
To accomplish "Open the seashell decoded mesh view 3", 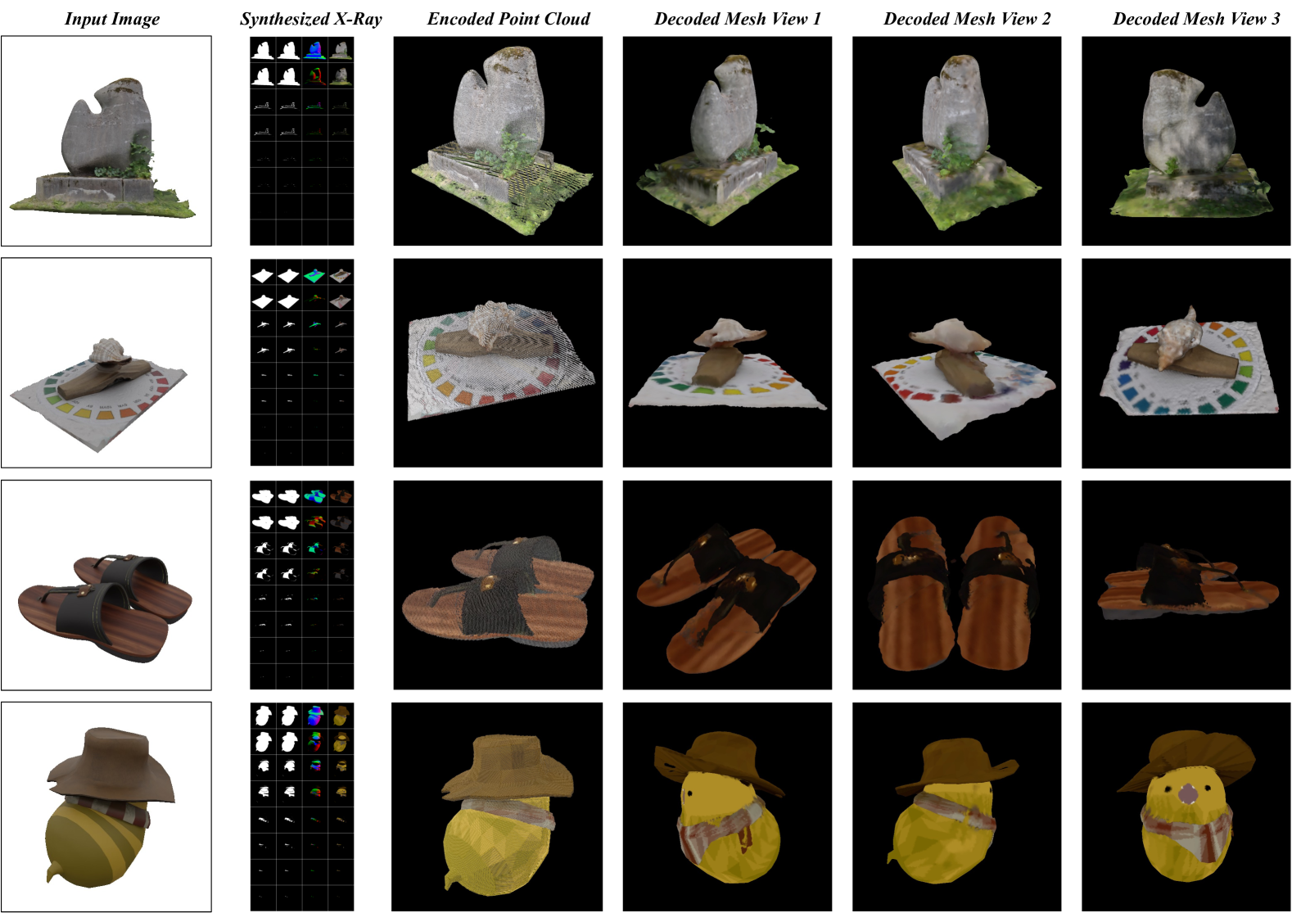I will 1186,363.
